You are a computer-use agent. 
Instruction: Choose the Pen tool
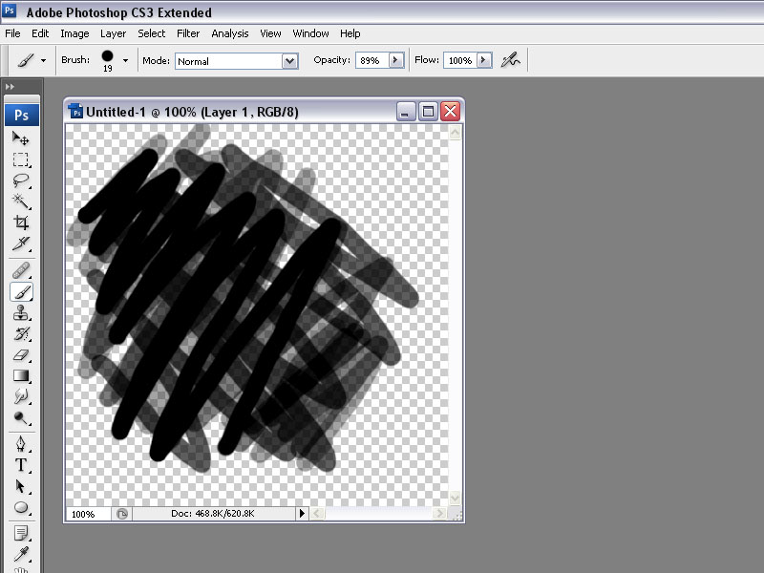(x=21, y=444)
